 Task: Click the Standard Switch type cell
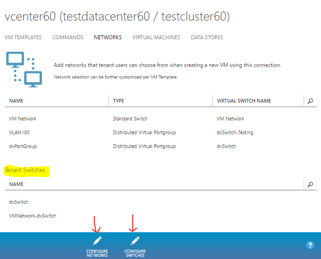point(130,118)
